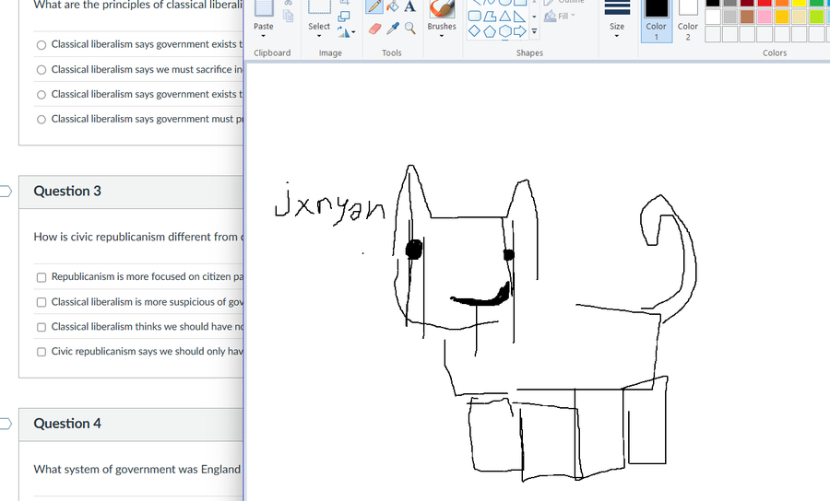Click 'What system of government was England' text
The image size is (830, 501).
137,470
